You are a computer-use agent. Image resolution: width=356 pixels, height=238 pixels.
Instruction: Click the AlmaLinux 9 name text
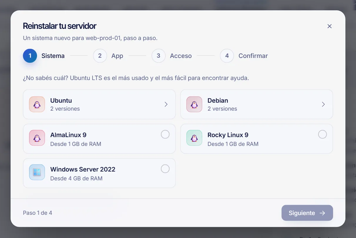click(68, 135)
